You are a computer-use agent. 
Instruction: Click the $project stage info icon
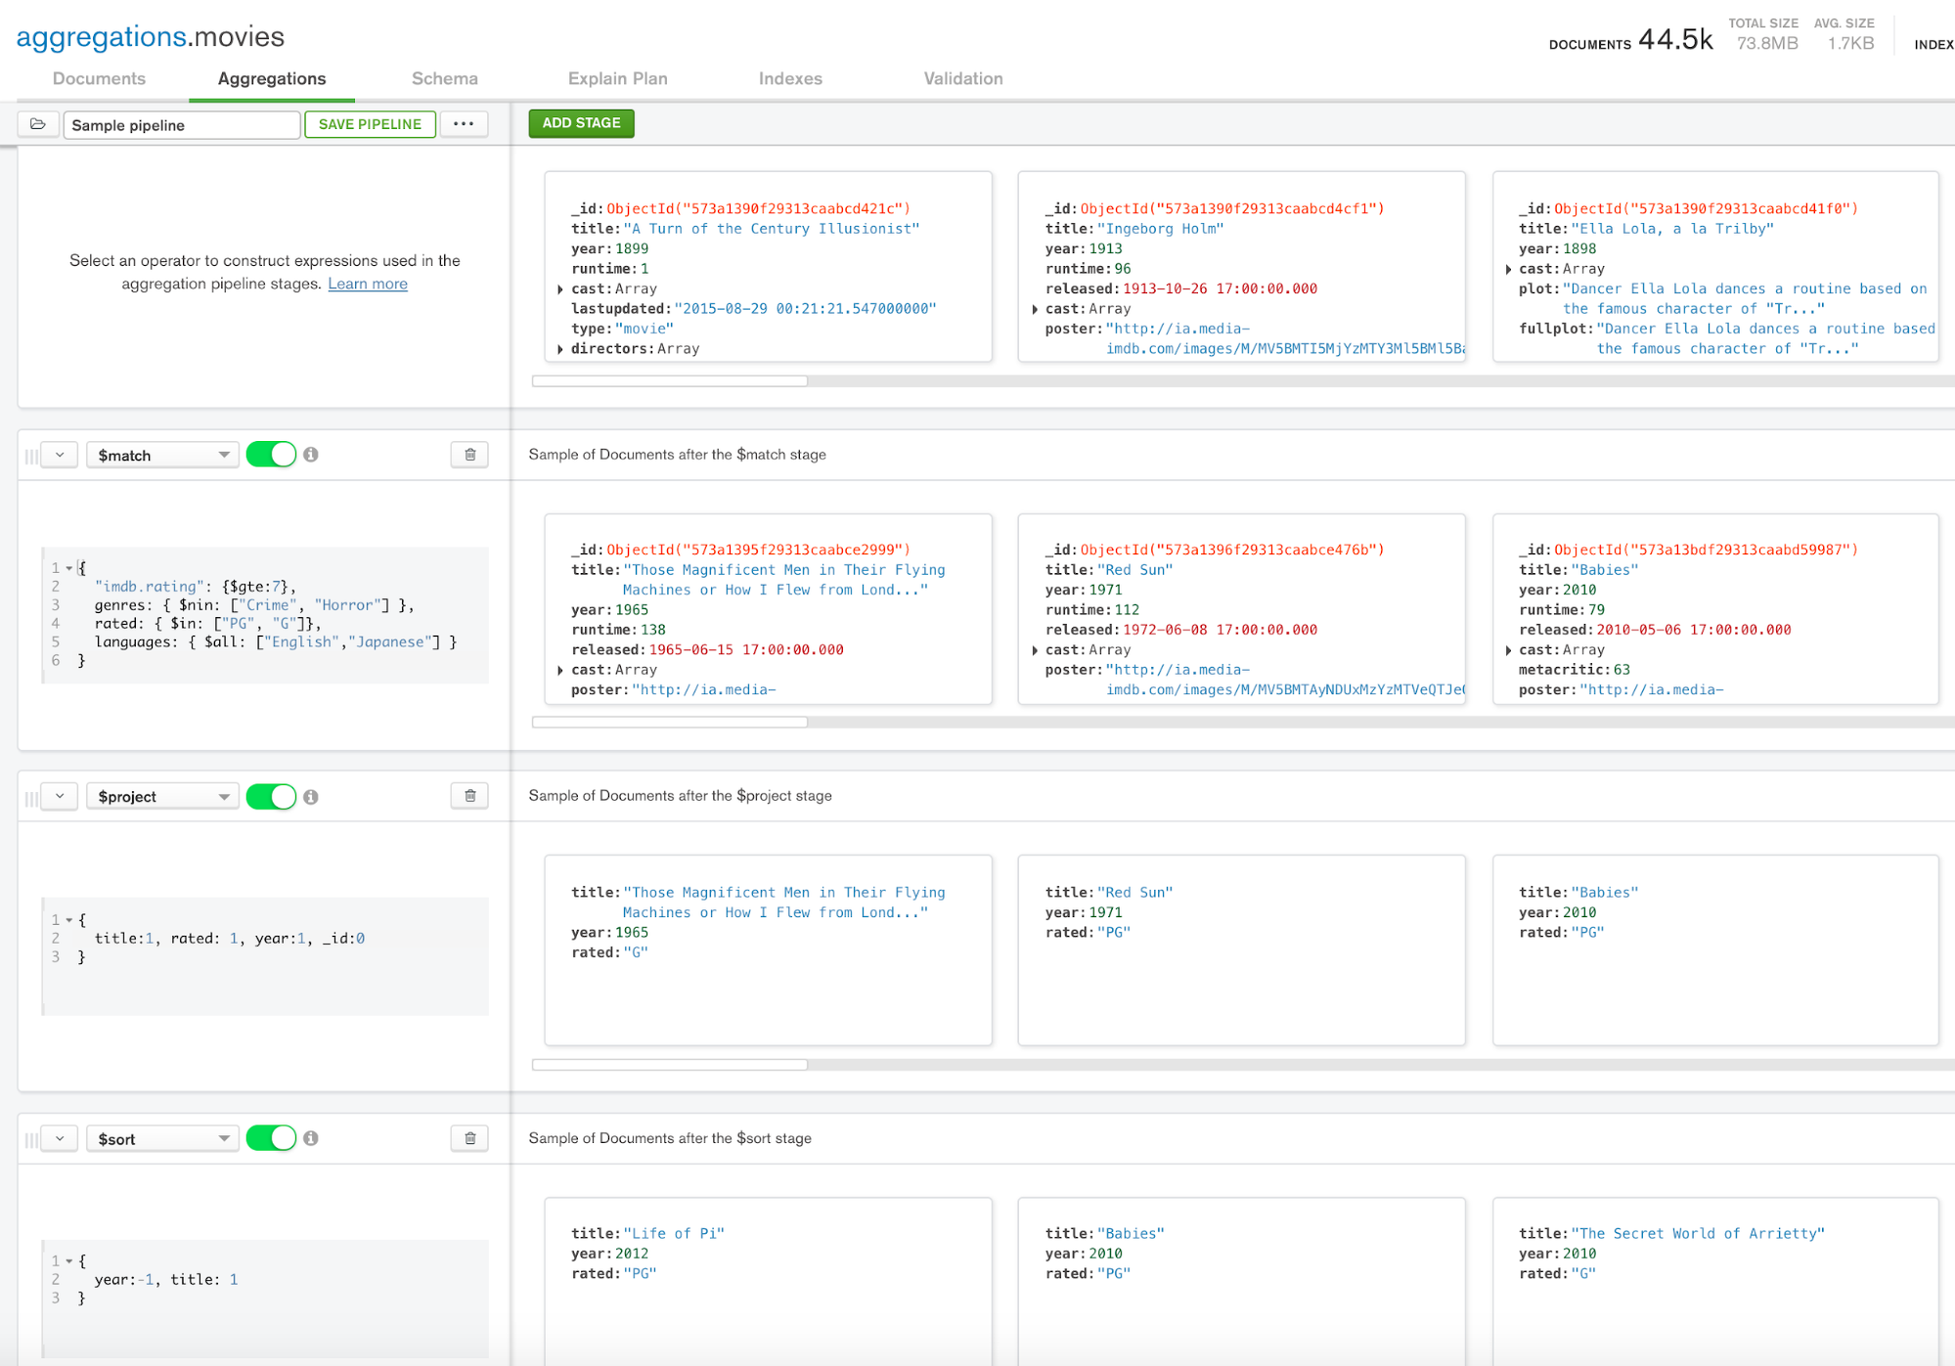coord(309,794)
